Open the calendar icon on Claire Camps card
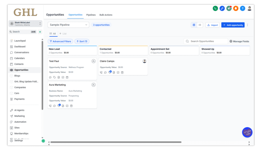 coord(122,72)
